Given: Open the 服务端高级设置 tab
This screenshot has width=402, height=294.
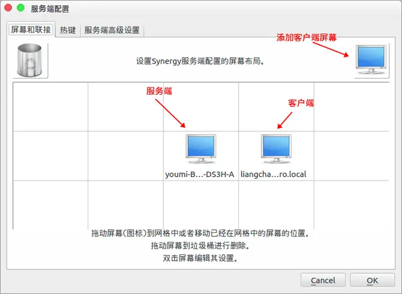Looking at the screenshot, I should pyautogui.click(x=112, y=30).
